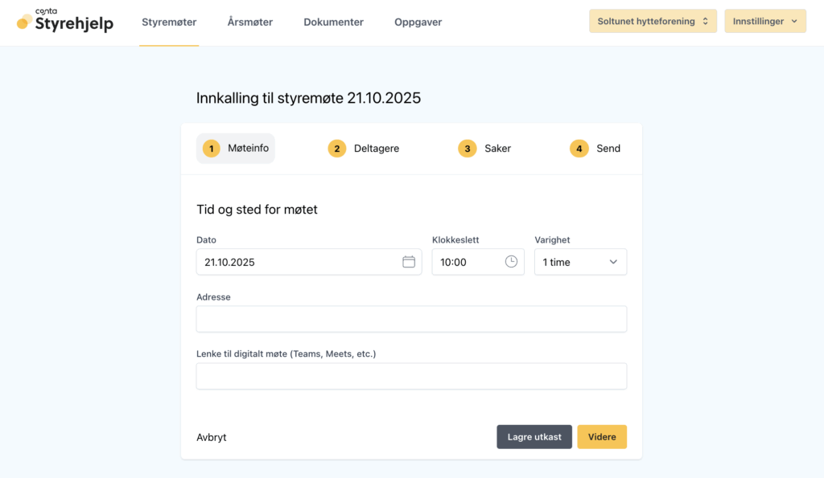
Task: Open the Soltunet hytteforening organization selector
Action: [x=652, y=22]
